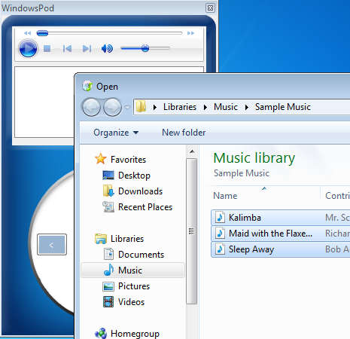Click the fast-forward double-arrow icon
This screenshot has height=339, width=350.
point(190,33)
